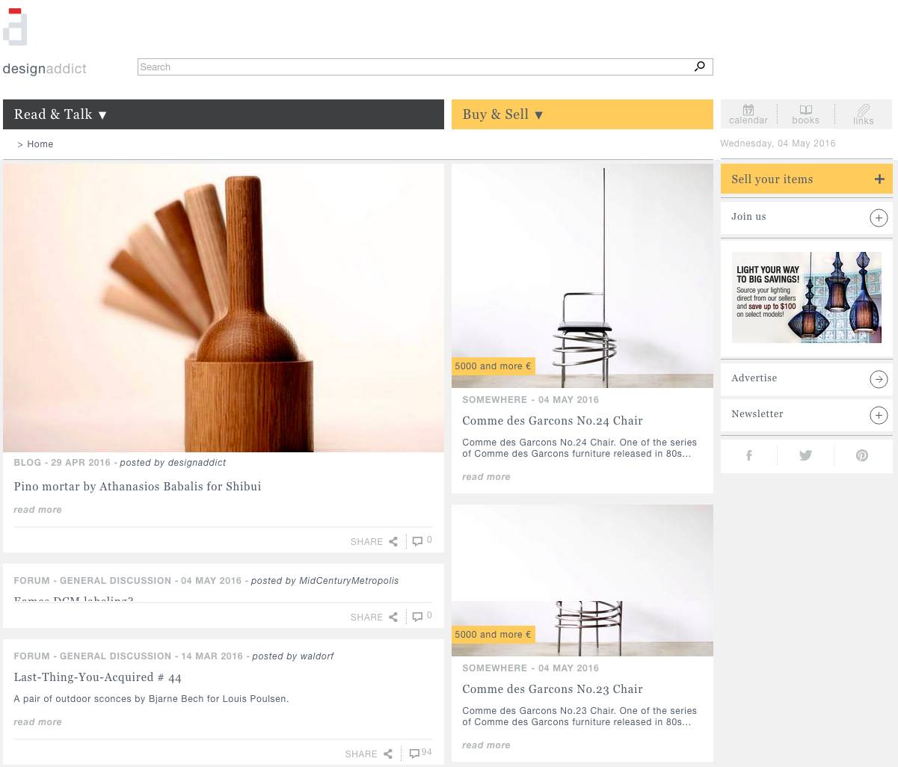
Task: Click Home in the breadcrumb
Action: pyautogui.click(x=40, y=144)
